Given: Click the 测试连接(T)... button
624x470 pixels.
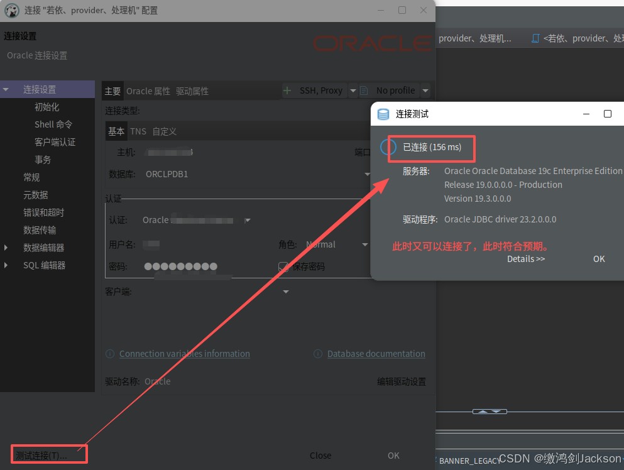Looking at the screenshot, I should coord(49,454).
